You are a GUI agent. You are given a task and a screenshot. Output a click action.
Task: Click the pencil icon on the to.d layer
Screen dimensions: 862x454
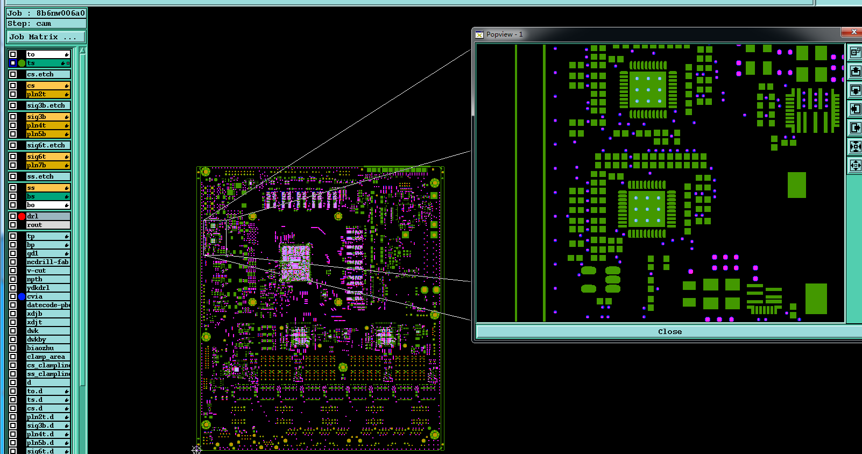point(67,391)
